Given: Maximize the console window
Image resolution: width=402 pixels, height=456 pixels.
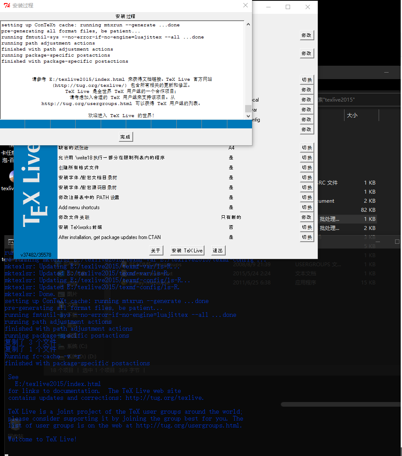Looking at the screenshot, I should [x=397, y=242].
